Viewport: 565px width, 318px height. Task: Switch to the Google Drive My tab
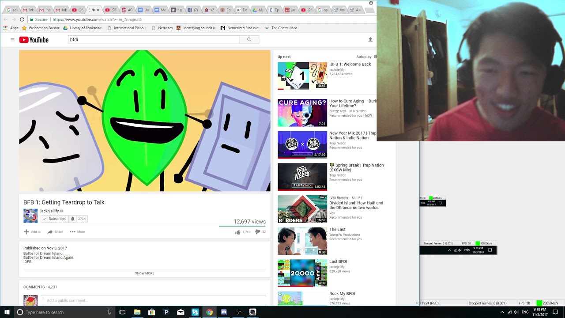click(258, 10)
